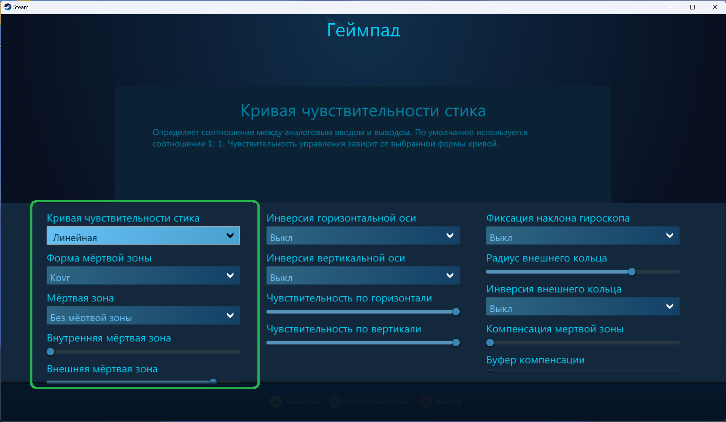
Task: Maximize the Steam window
Action: click(x=692, y=7)
